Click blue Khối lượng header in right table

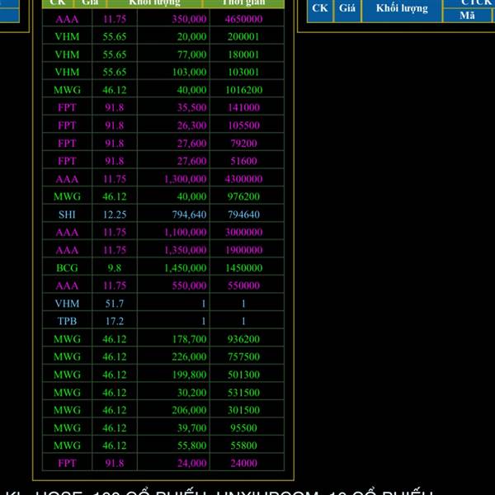(x=402, y=8)
